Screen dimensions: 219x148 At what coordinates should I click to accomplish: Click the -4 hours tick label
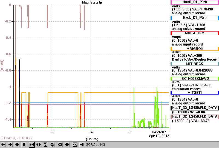91,132
